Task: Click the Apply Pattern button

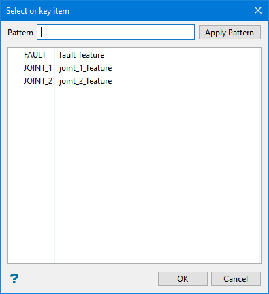Action: (230, 33)
